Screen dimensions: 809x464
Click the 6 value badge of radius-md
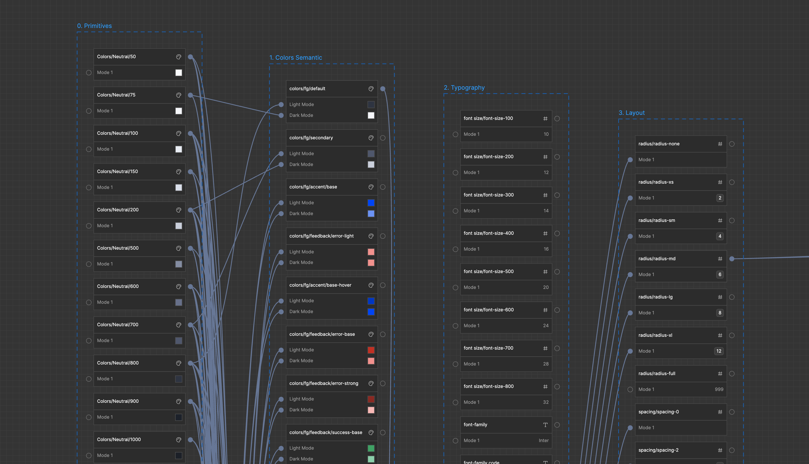720,274
